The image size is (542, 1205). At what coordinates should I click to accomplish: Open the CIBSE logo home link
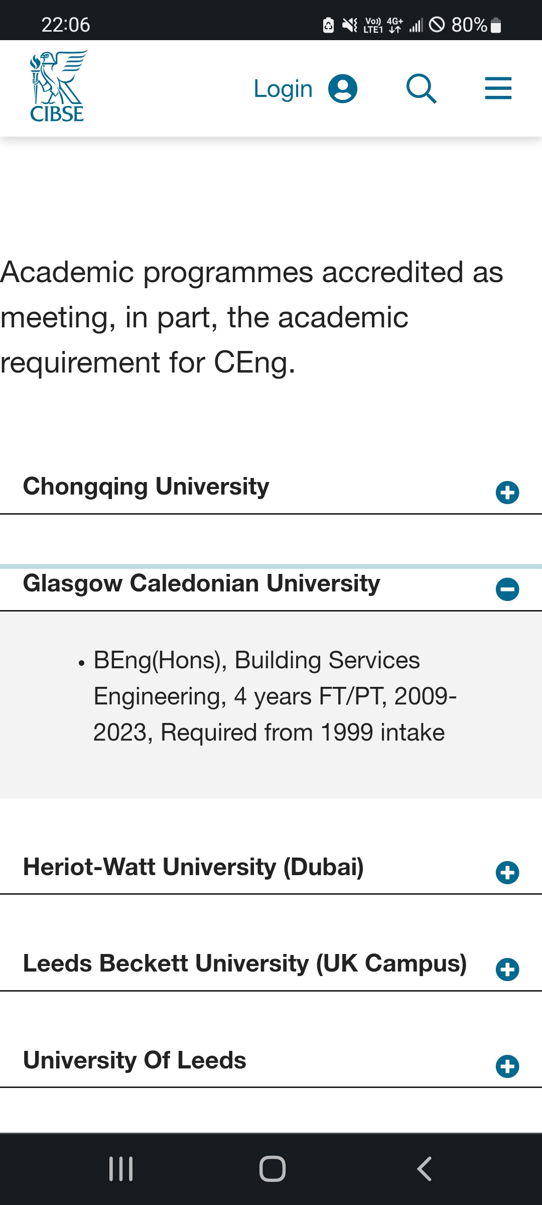57,86
